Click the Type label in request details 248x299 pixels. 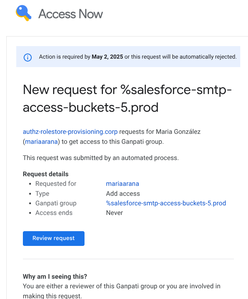tap(42, 194)
